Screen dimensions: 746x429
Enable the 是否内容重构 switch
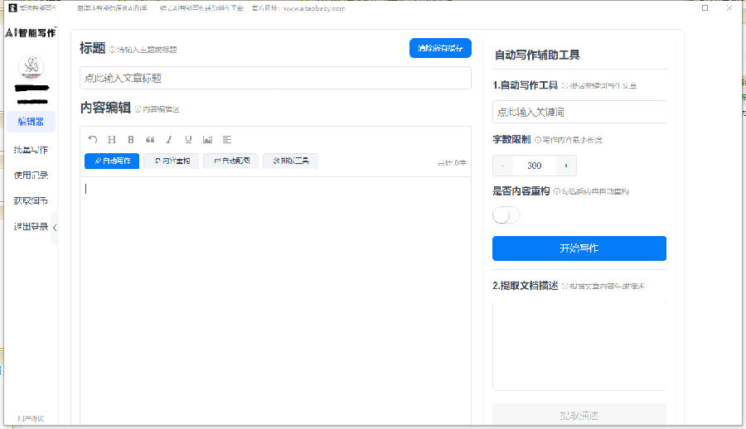pos(506,215)
